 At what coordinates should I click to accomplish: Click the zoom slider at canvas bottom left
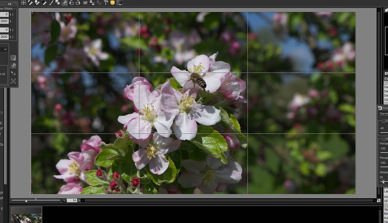tap(26, 201)
